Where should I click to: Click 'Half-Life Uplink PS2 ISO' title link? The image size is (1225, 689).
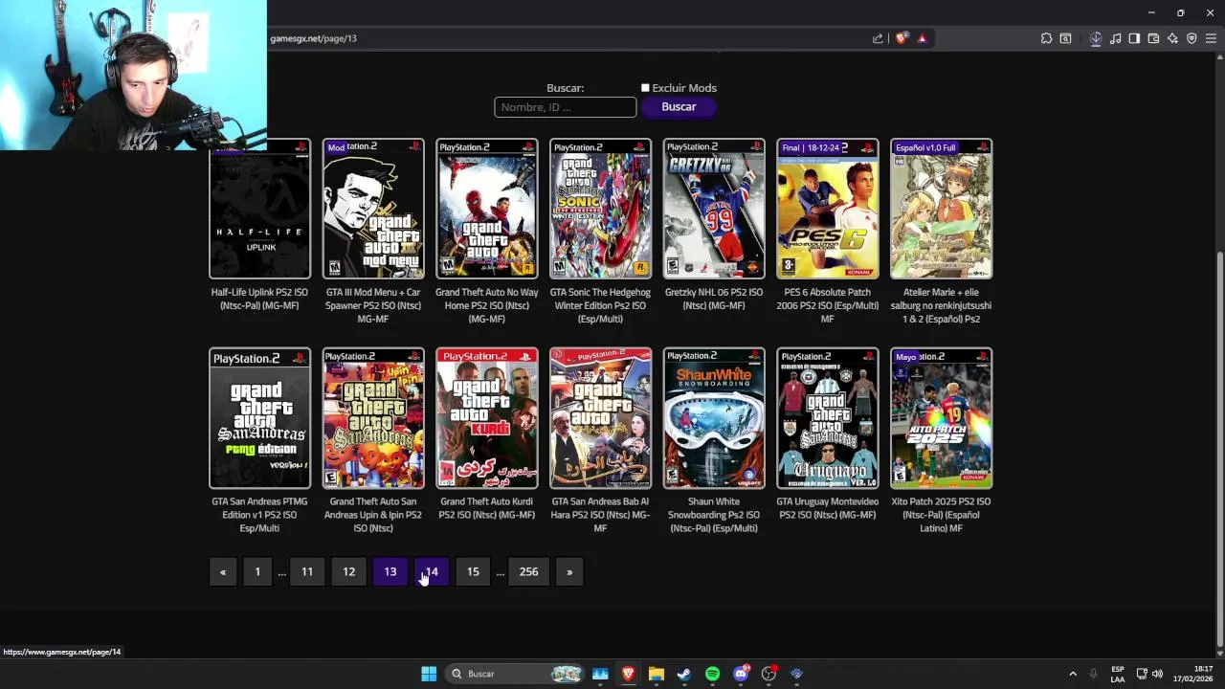click(259, 299)
